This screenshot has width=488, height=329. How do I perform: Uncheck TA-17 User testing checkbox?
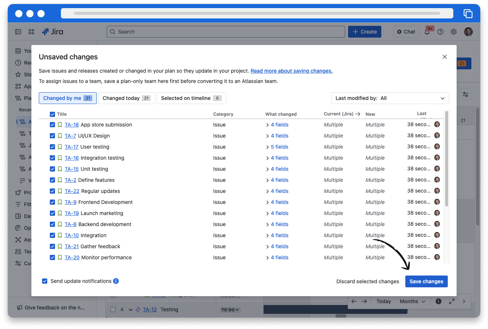[x=52, y=147]
